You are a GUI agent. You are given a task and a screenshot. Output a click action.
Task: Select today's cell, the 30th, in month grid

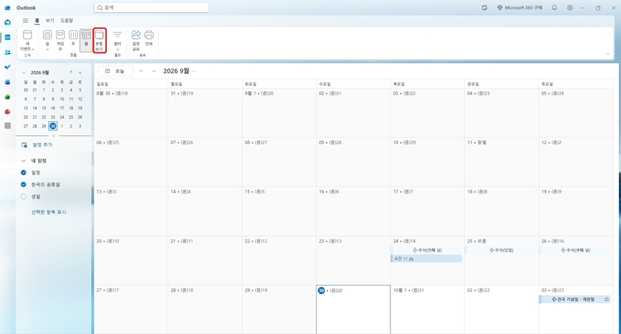coord(353,309)
